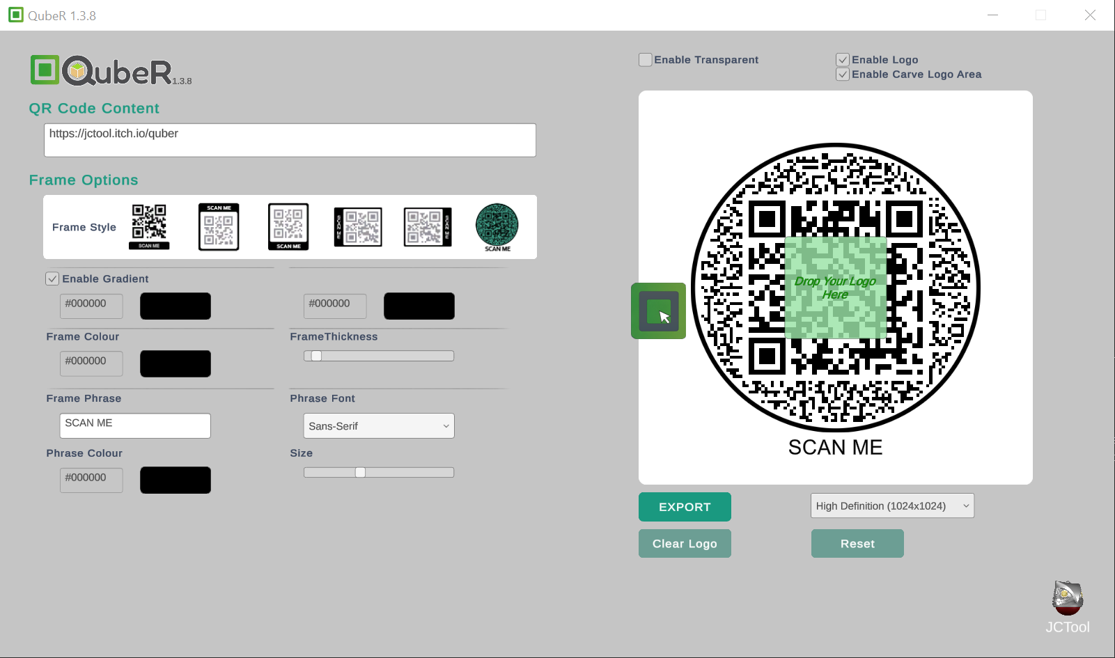The image size is (1115, 658).
Task: Toggle the Enable Transparent checkbox
Action: tap(646, 60)
